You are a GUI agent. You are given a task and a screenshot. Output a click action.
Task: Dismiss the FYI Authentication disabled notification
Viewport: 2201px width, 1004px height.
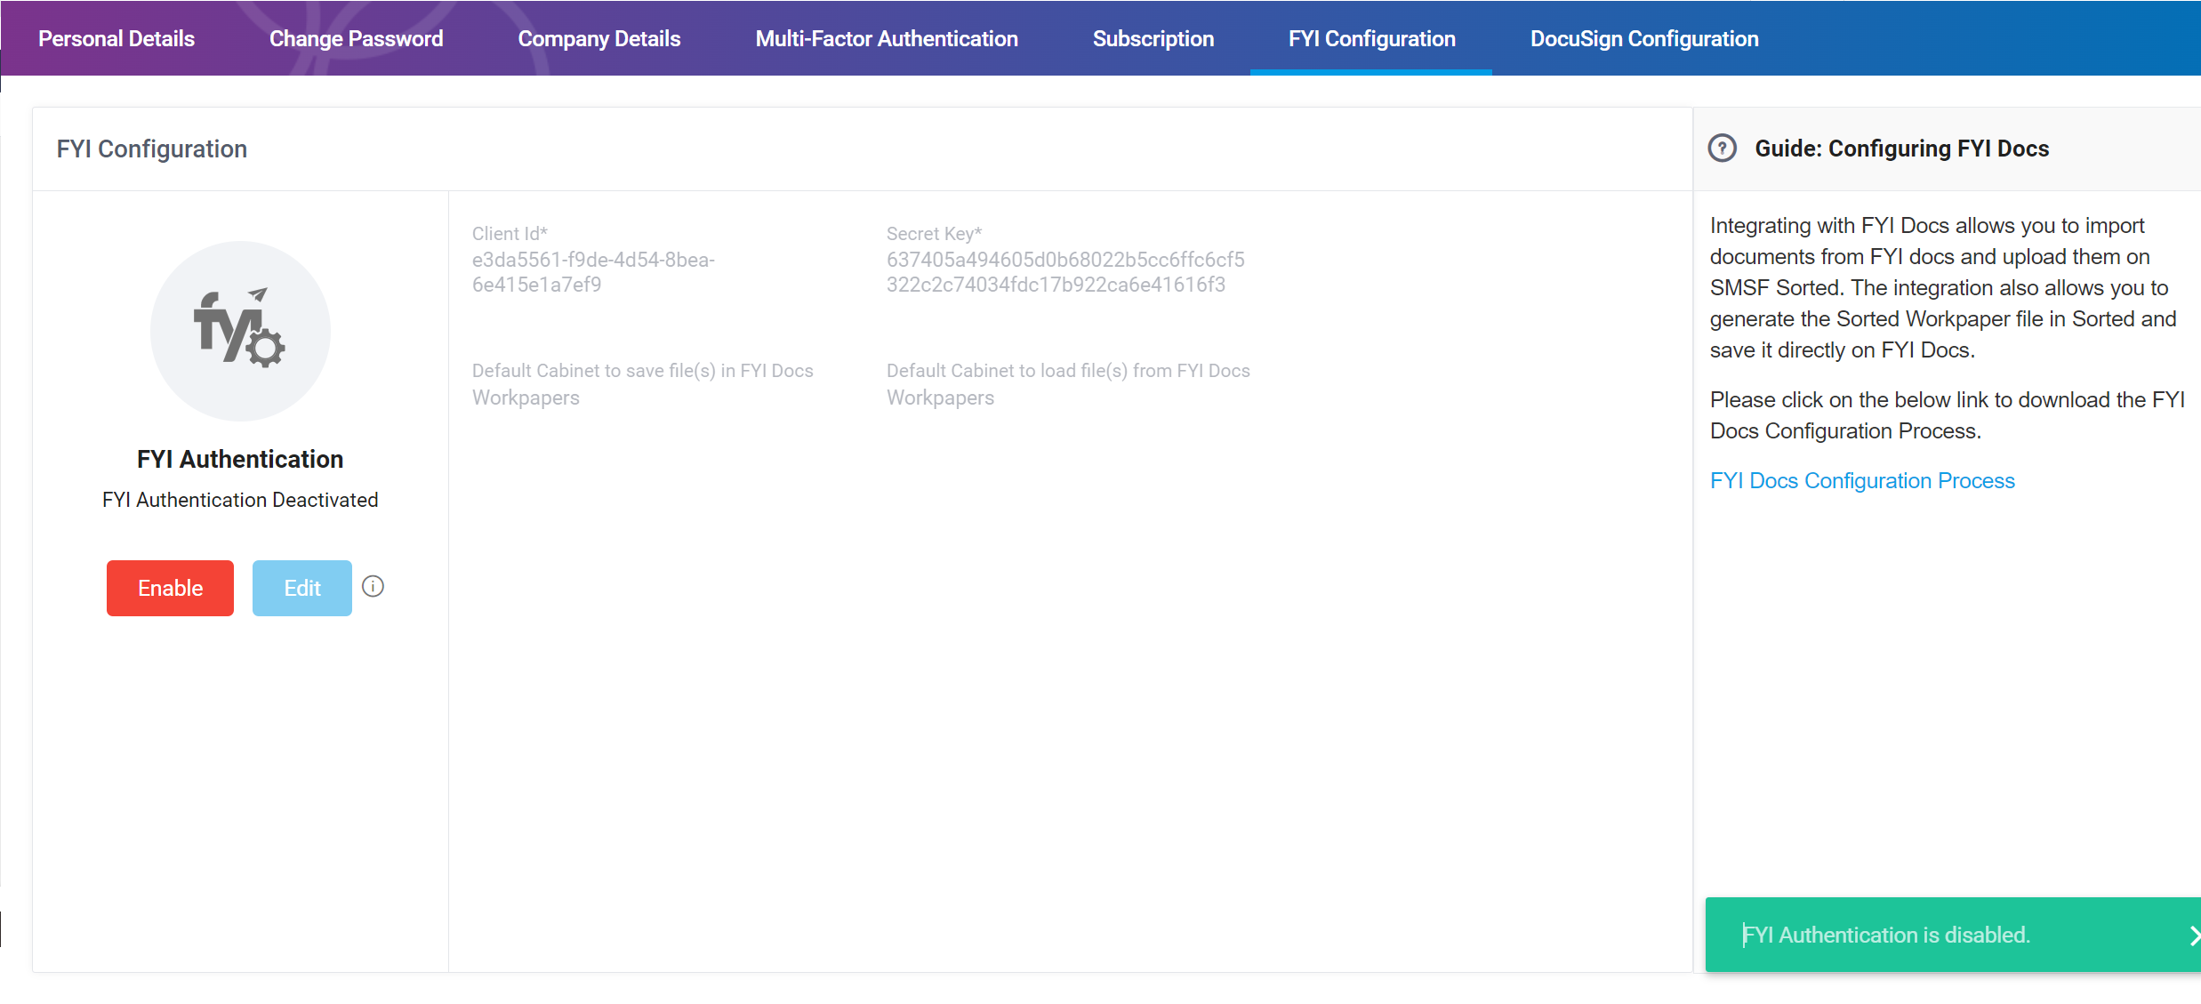point(2193,936)
